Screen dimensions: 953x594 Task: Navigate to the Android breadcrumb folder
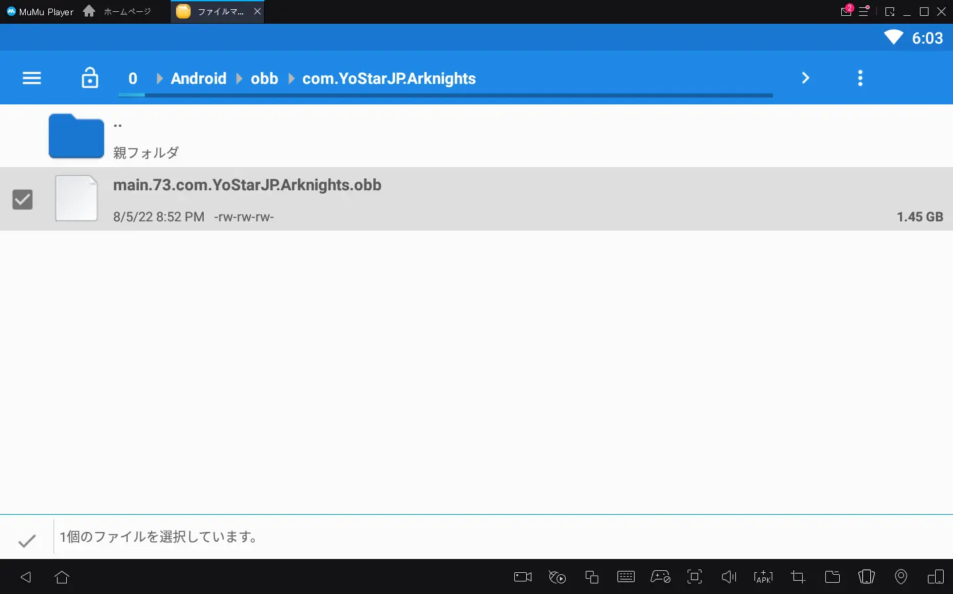[199, 78]
